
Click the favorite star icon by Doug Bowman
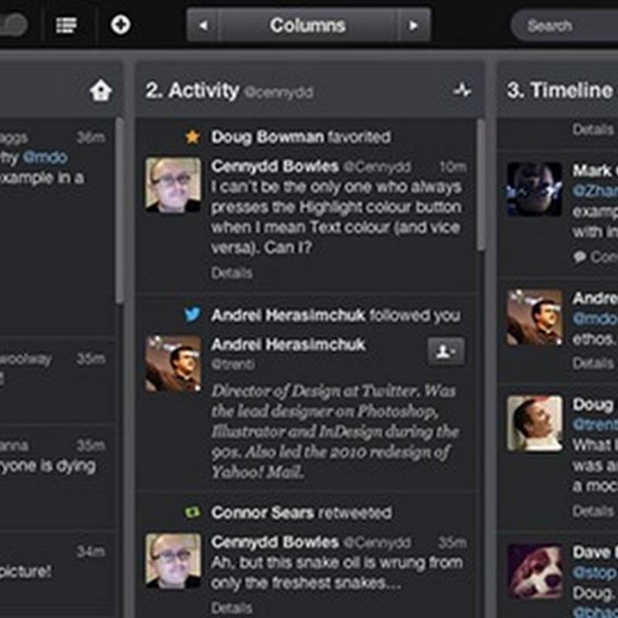pyautogui.click(x=192, y=137)
